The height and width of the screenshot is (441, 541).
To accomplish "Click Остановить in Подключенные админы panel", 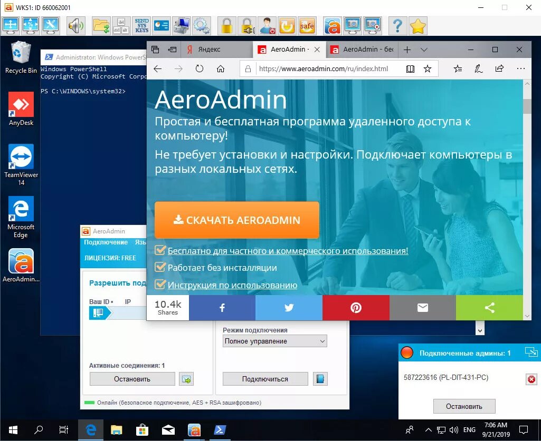I will point(464,407).
